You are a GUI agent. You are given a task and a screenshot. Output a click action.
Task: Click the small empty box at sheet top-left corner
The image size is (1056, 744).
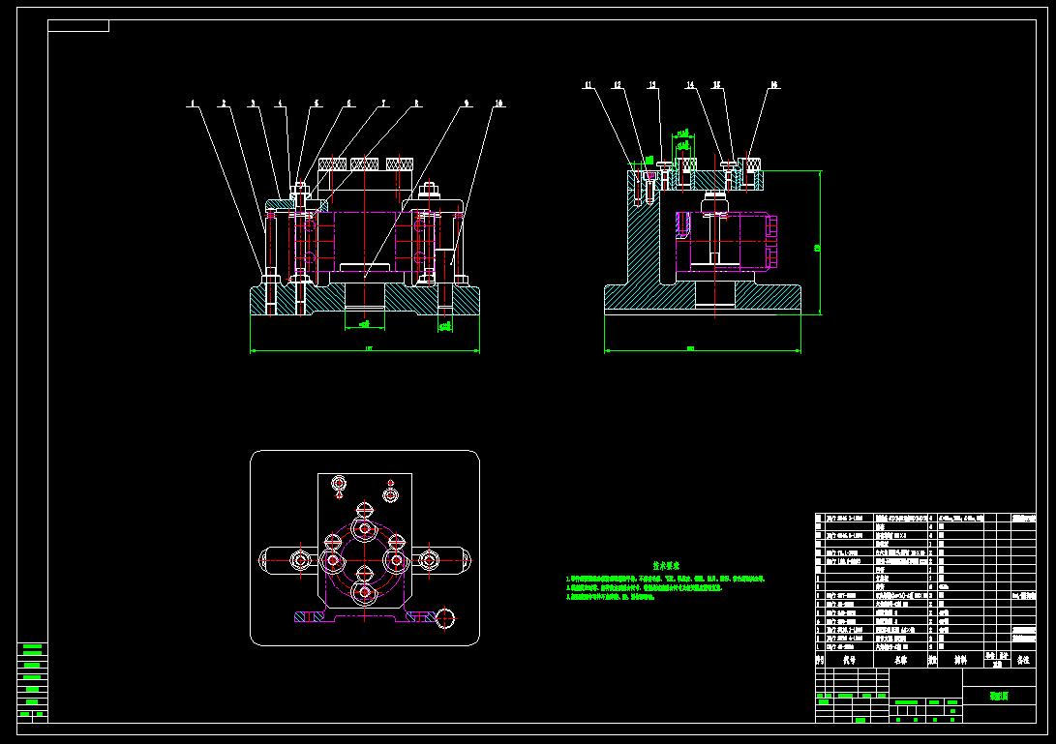click(x=78, y=25)
